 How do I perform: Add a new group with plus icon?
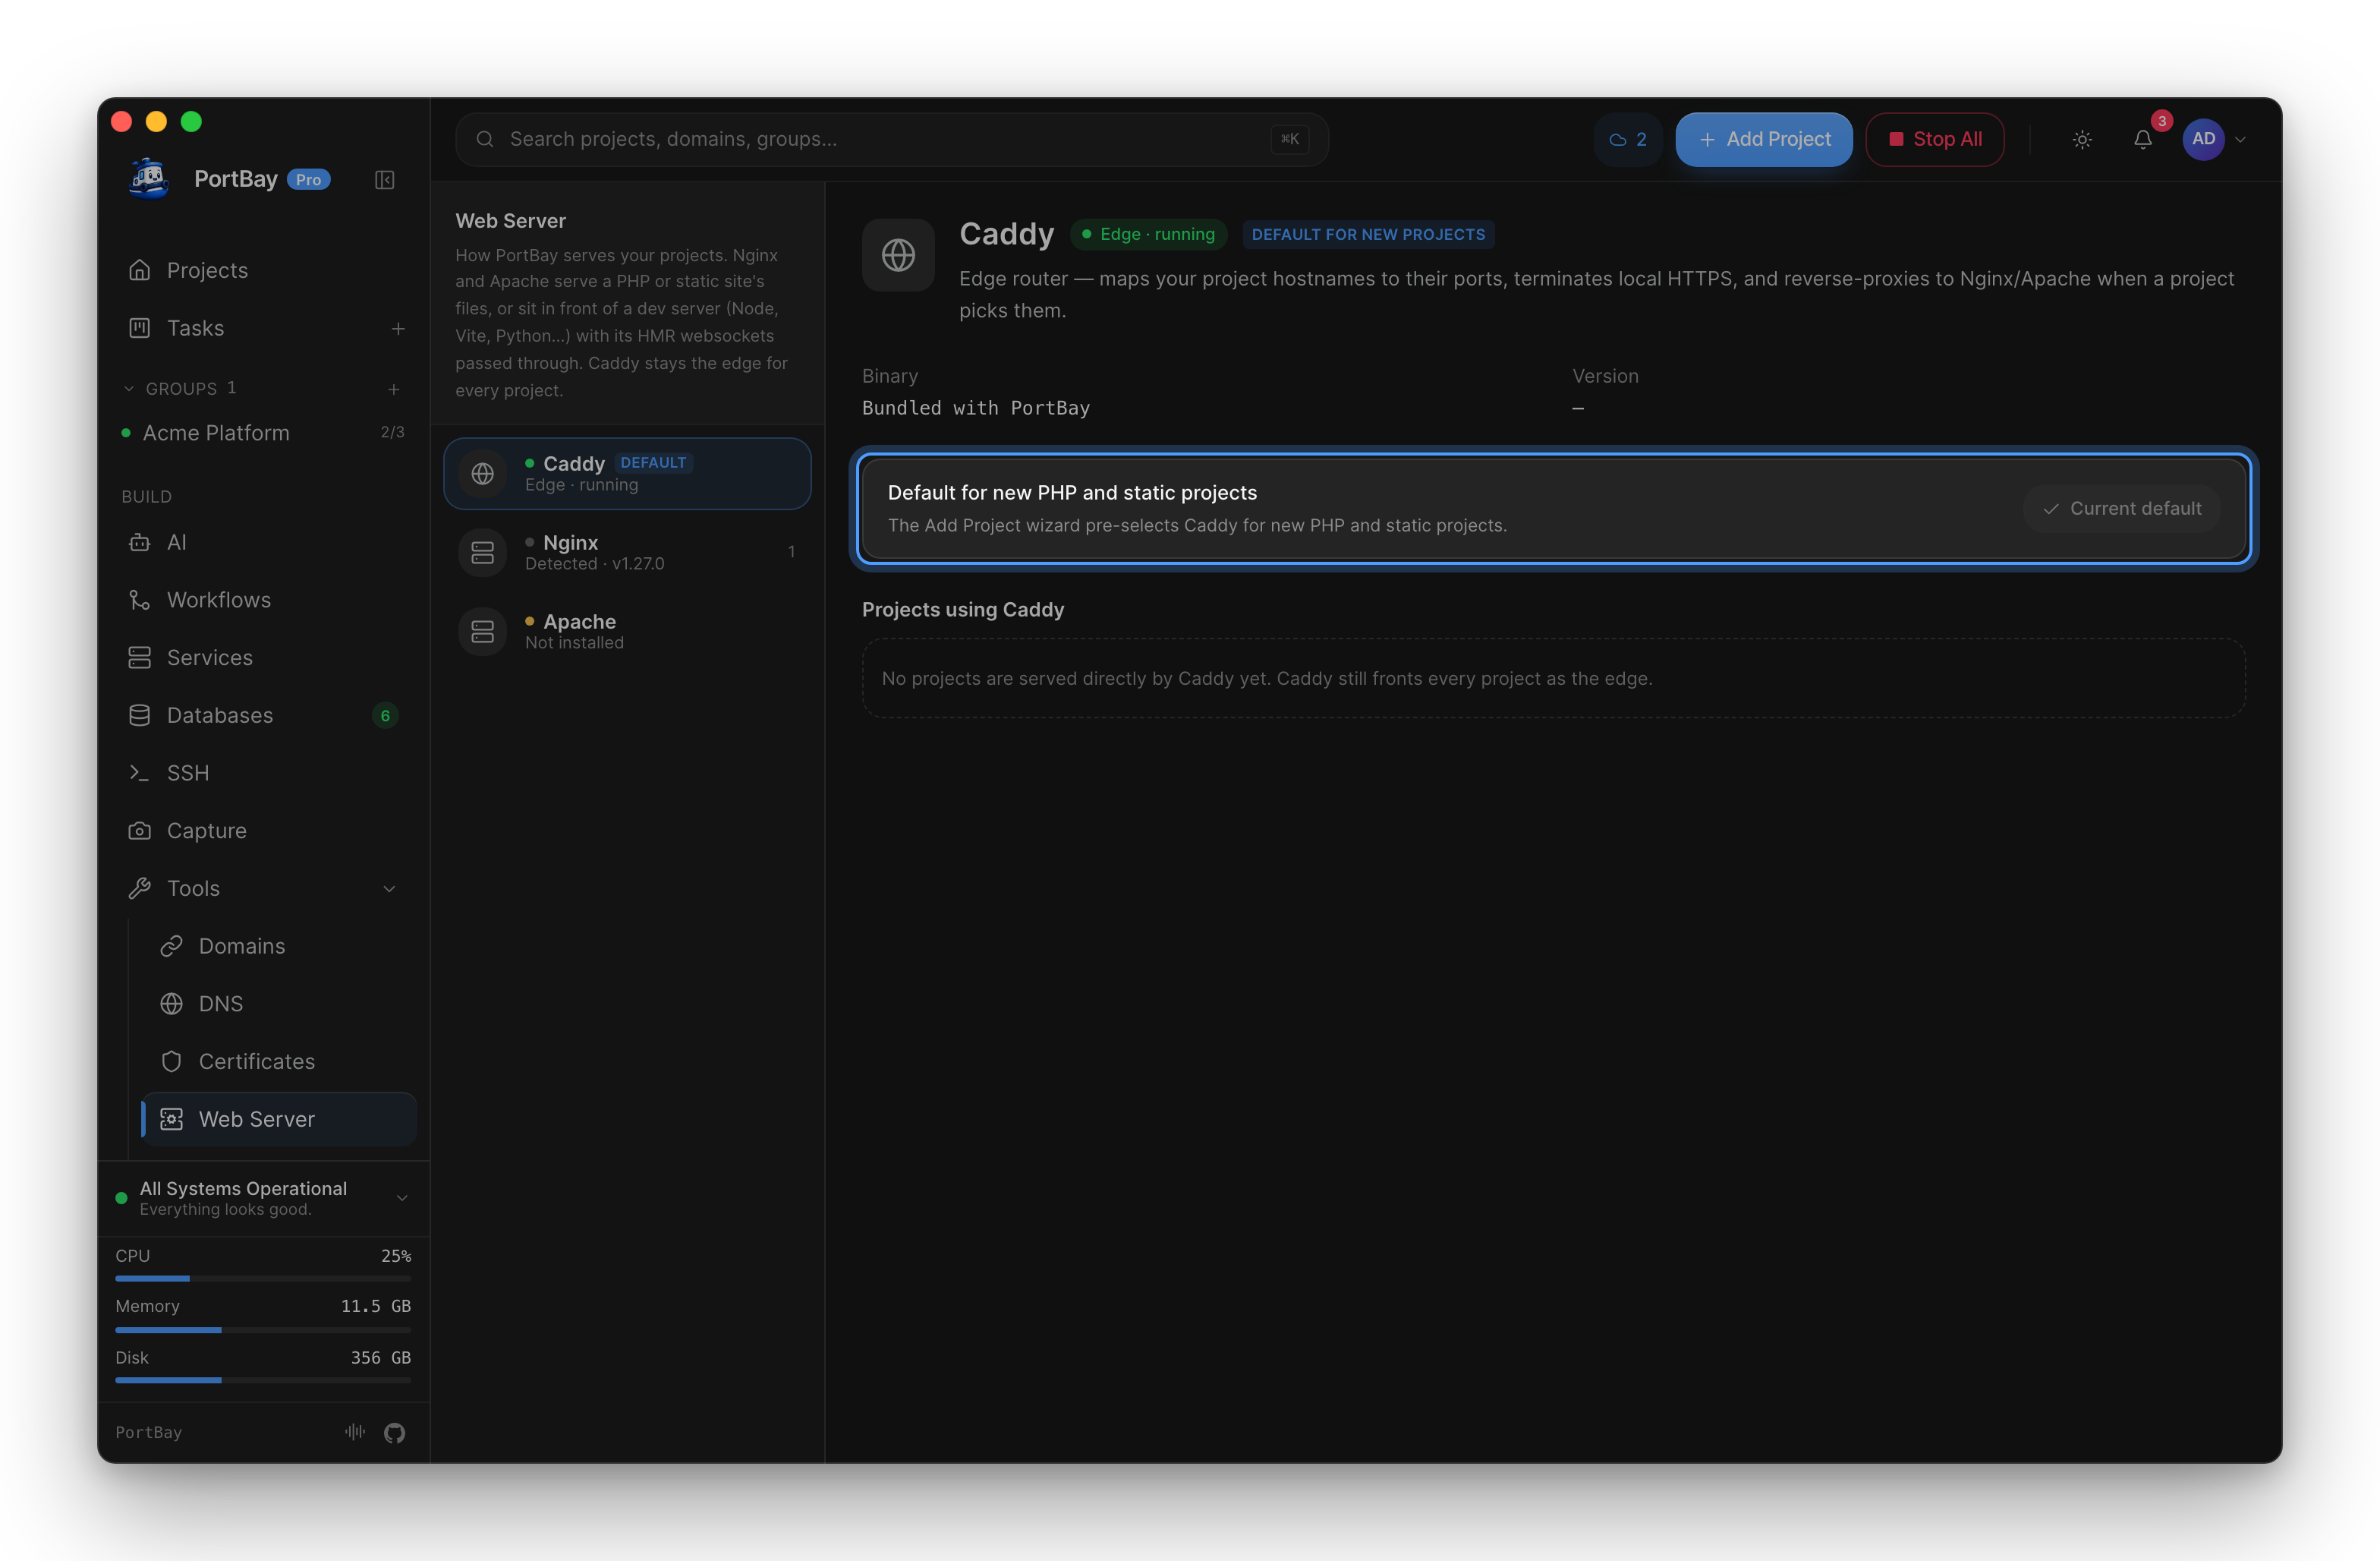pos(394,389)
